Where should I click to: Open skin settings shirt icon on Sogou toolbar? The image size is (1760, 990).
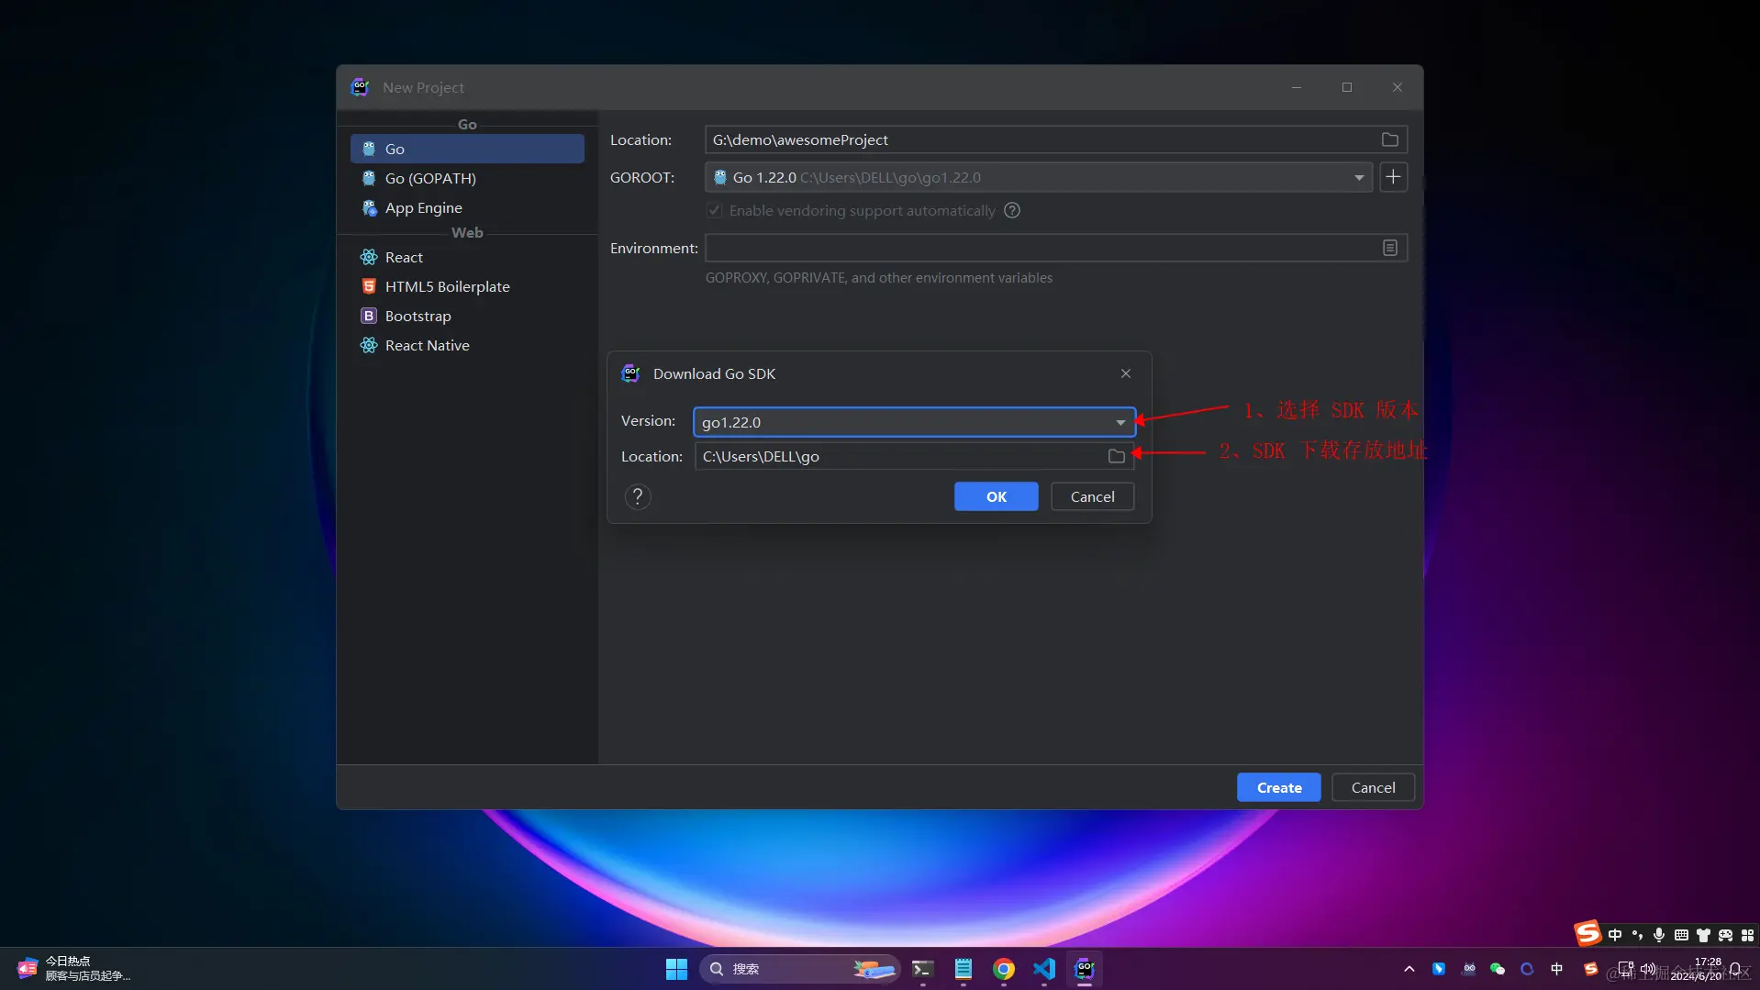[1703, 935]
